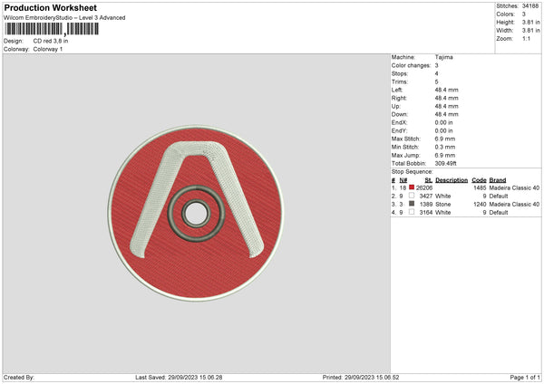Select the colorway value 'Colorway 1'
The image size is (544, 384).
coord(48,49)
